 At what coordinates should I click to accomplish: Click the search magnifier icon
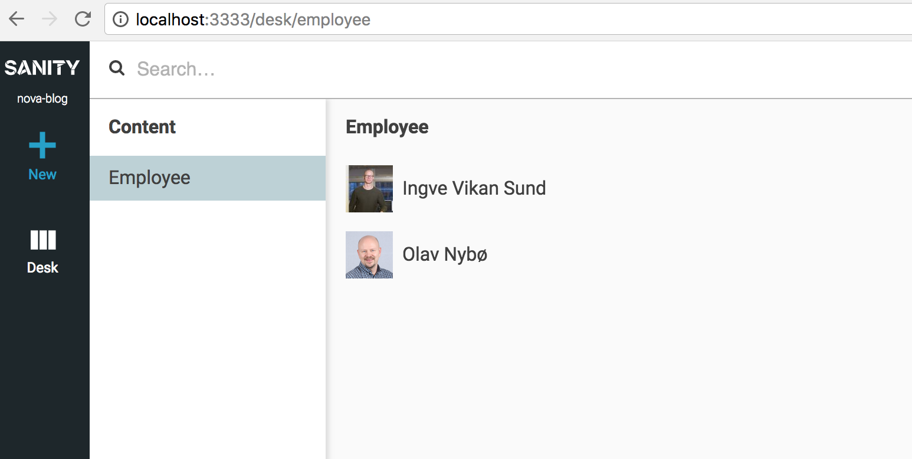(117, 69)
